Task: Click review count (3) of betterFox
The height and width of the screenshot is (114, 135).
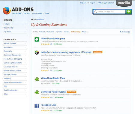Action: (51, 70)
